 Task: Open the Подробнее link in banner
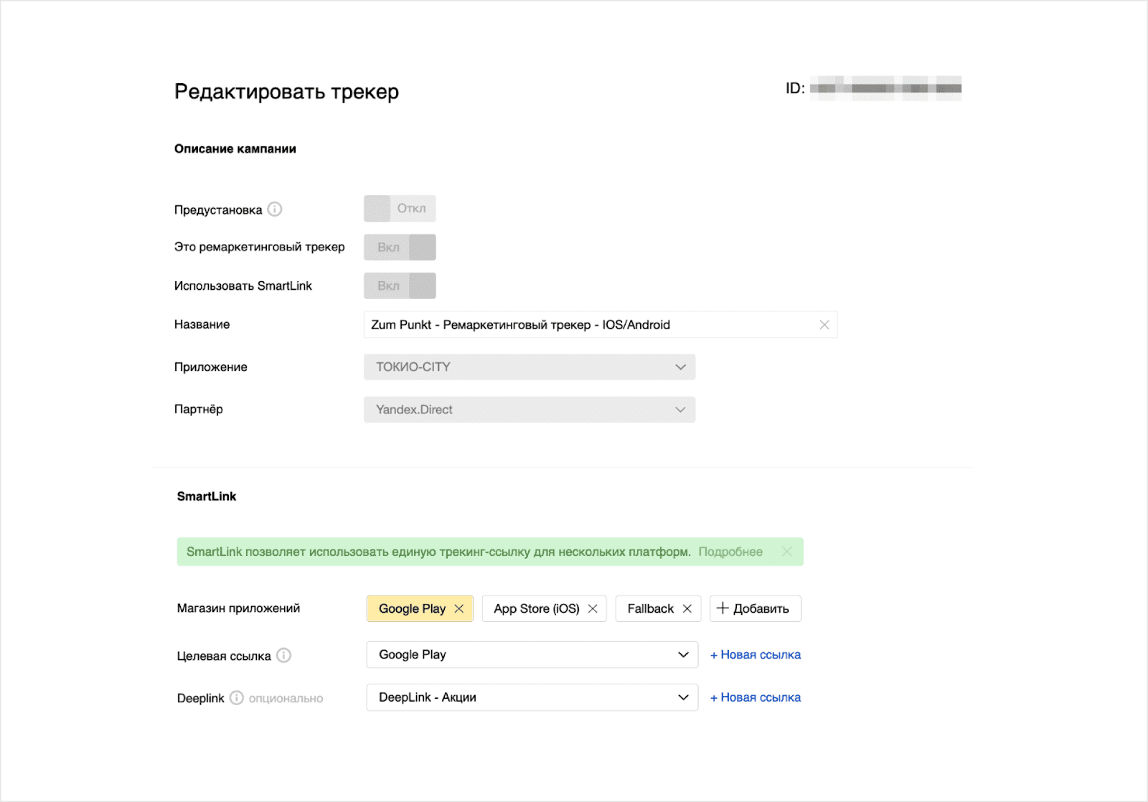click(x=730, y=552)
